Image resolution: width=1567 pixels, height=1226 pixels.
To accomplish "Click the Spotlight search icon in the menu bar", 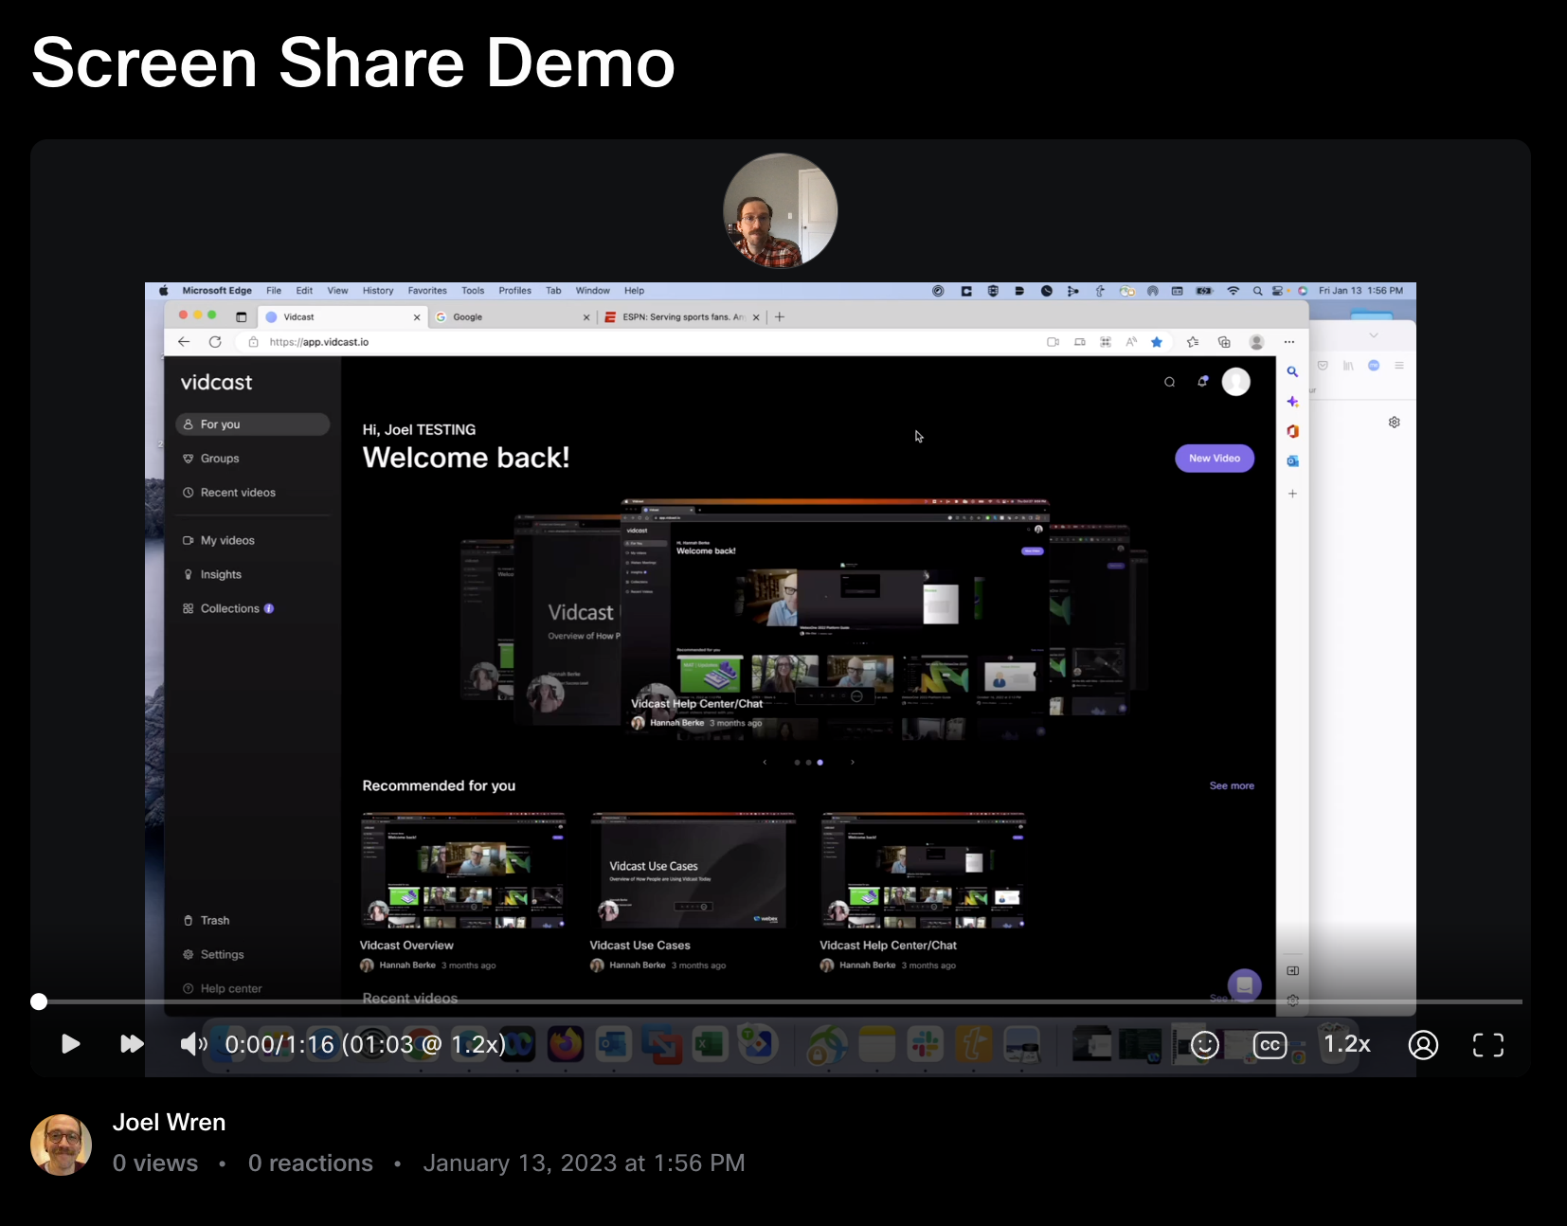I will (x=1257, y=291).
